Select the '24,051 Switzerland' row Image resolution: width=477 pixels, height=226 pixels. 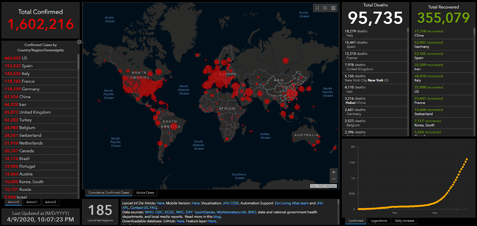[40, 135]
